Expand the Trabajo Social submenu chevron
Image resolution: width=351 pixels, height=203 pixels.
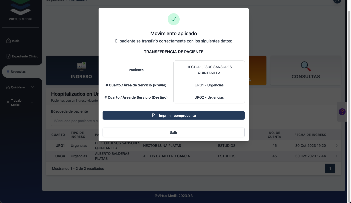point(32,103)
